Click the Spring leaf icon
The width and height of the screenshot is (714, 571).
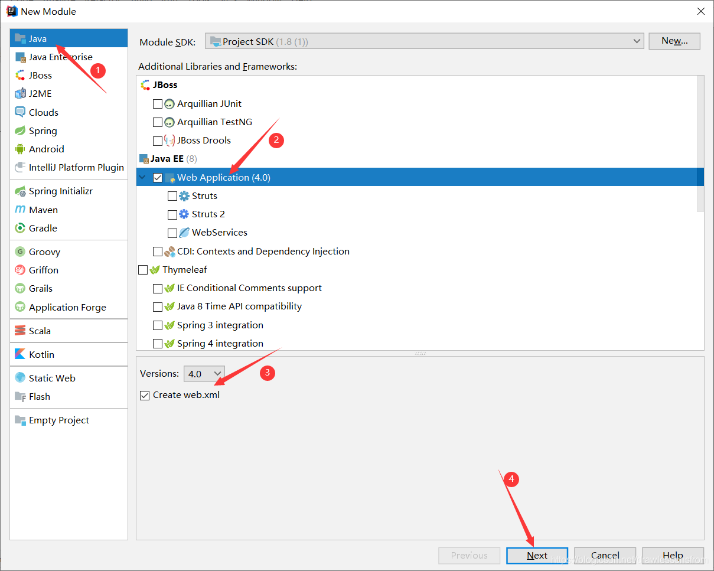pos(21,130)
